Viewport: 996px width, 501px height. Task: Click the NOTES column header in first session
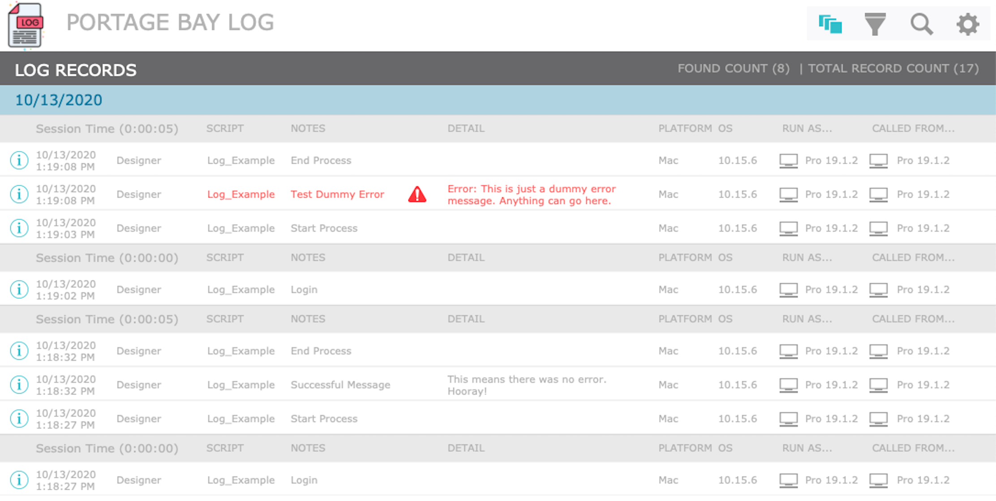(308, 128)
